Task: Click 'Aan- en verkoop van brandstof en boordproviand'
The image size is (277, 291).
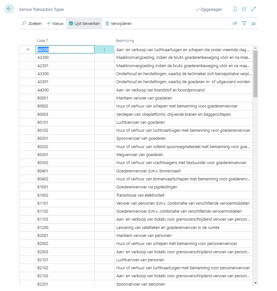Action: click(x=160, y=90)
